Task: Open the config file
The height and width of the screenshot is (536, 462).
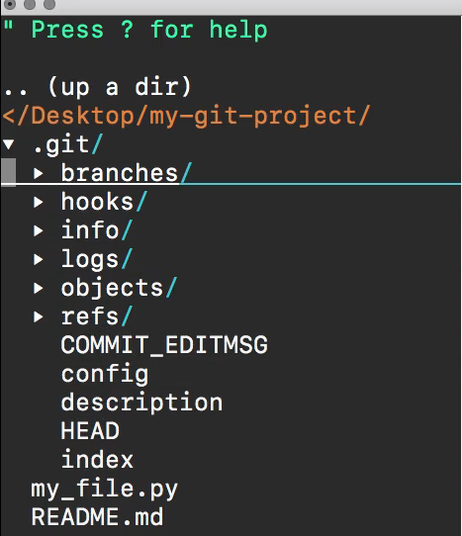Action: pos(105,375)
